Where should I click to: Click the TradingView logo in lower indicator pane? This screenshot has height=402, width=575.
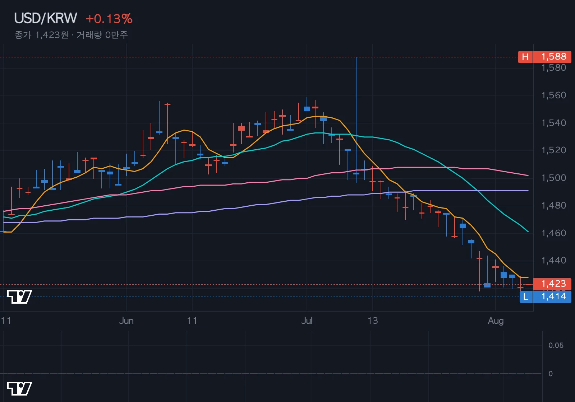pos(19,389)
